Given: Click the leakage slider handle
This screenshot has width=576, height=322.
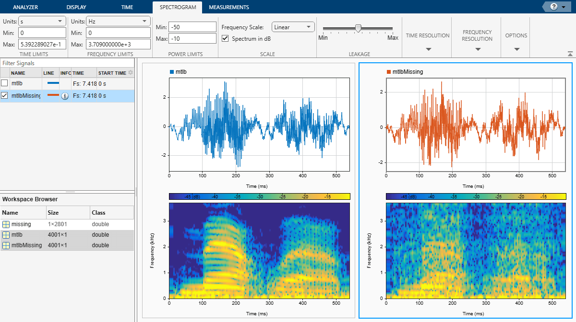Looking at the screenshot, I should 358,28.
